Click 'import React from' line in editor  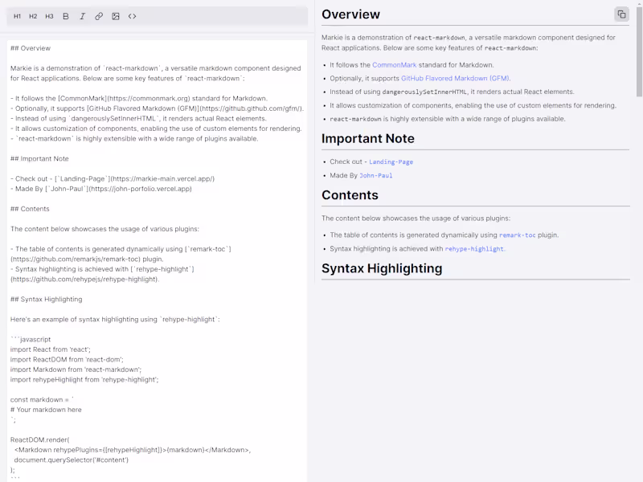click(51, 349)
